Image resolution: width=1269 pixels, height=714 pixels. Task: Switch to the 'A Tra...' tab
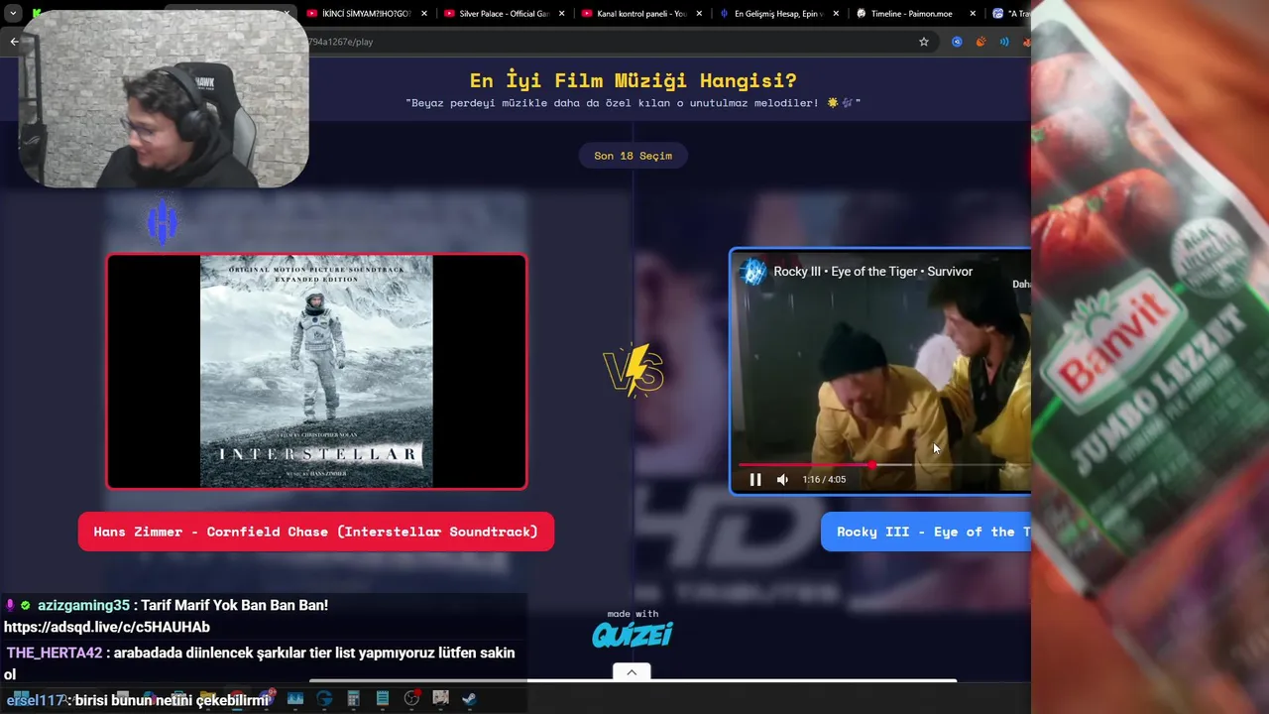click(1009, 14)
